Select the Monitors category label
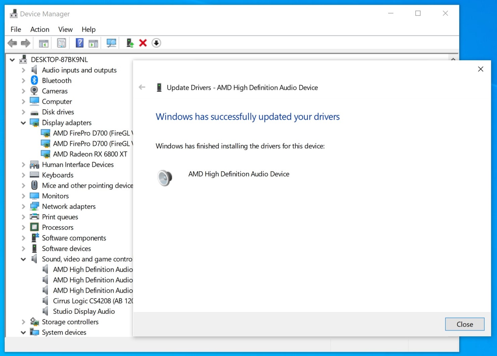497x356 pixels. pos(55,196)
